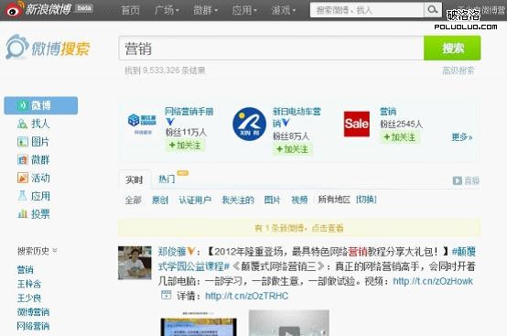This screenshot has height=336, width=507.
Task: Play the video thumbnail in the post
Action: 289,323
